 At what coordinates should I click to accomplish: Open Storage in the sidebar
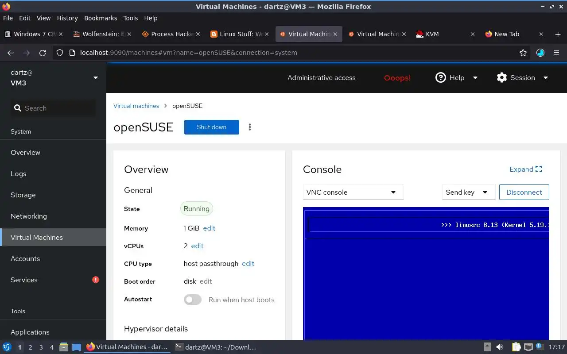click(53, 195)
